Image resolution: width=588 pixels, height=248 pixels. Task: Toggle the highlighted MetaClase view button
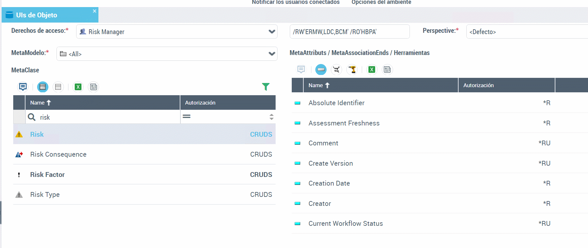pos(43,87)
